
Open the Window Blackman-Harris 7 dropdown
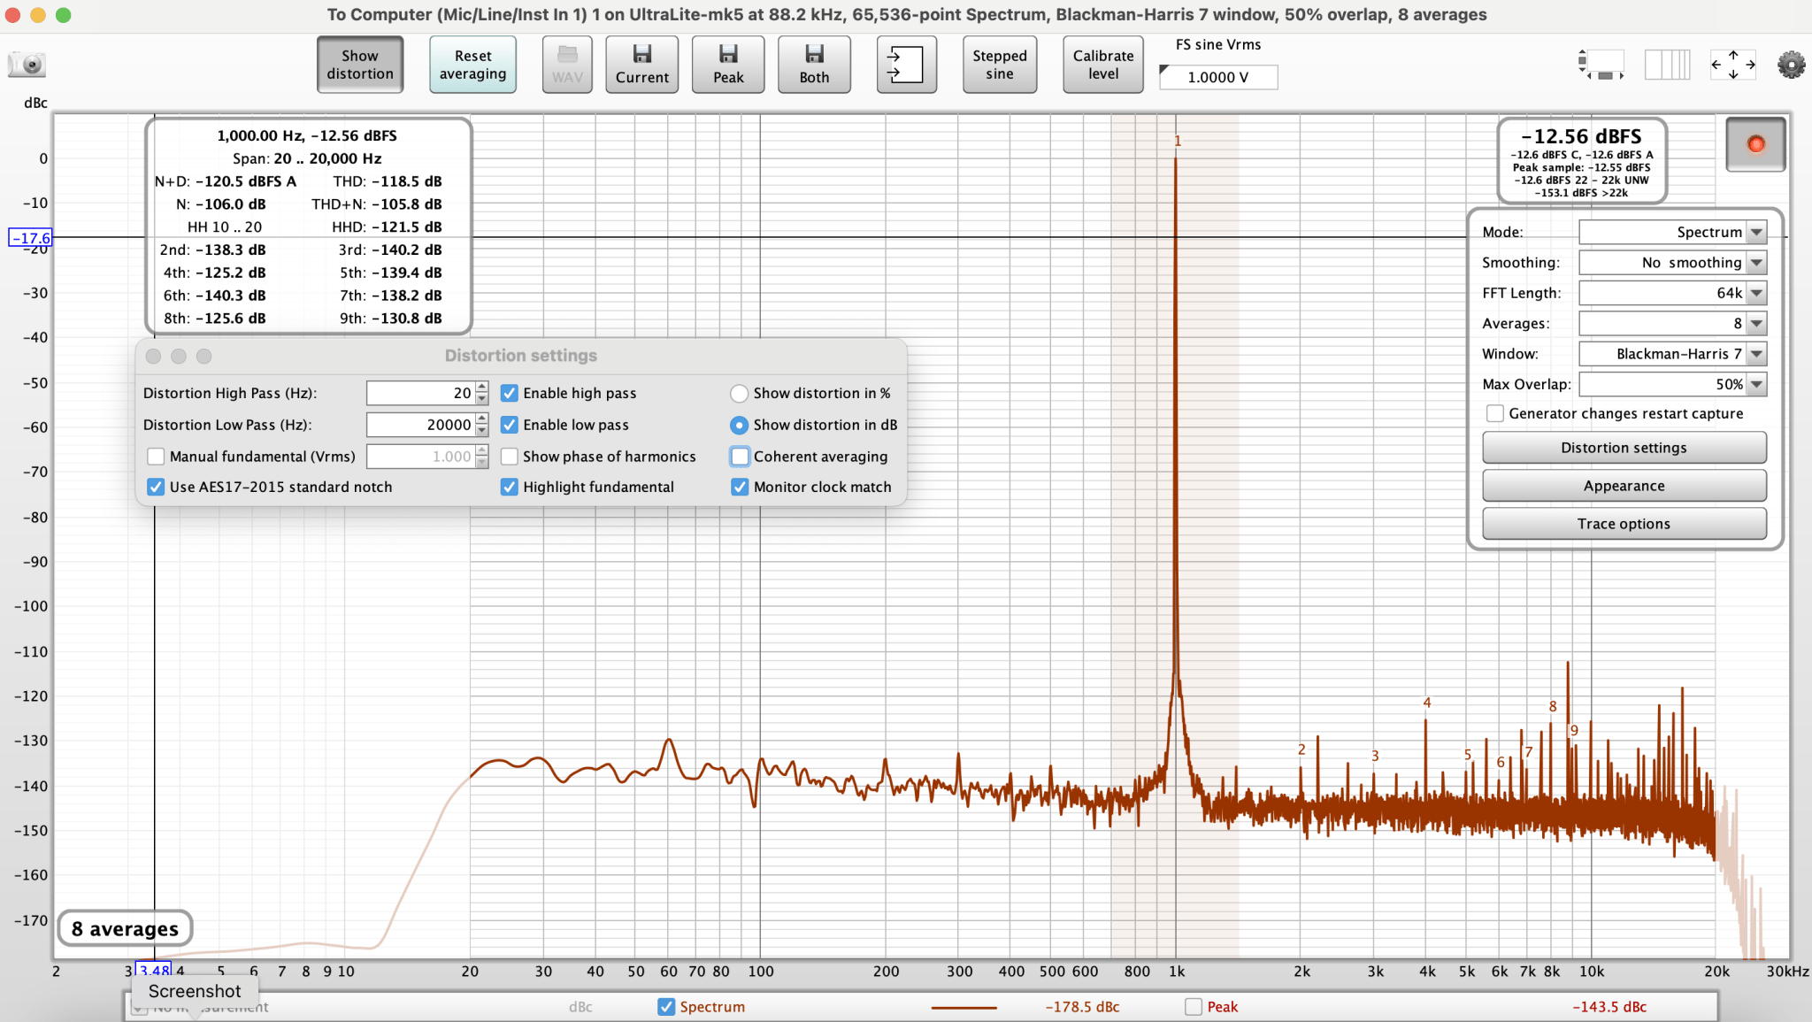[1672, 354]
